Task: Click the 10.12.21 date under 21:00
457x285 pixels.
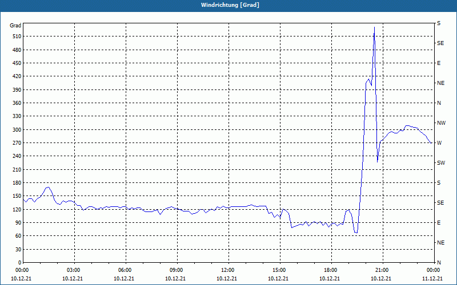Action: (380, 278)
